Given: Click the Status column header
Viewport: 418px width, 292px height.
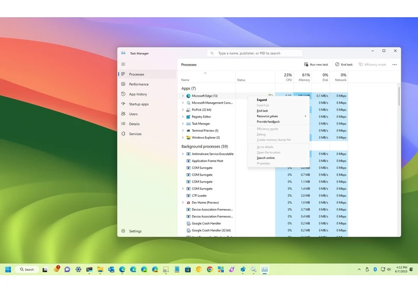Looking at the screenshot, I should click(256, 77).
